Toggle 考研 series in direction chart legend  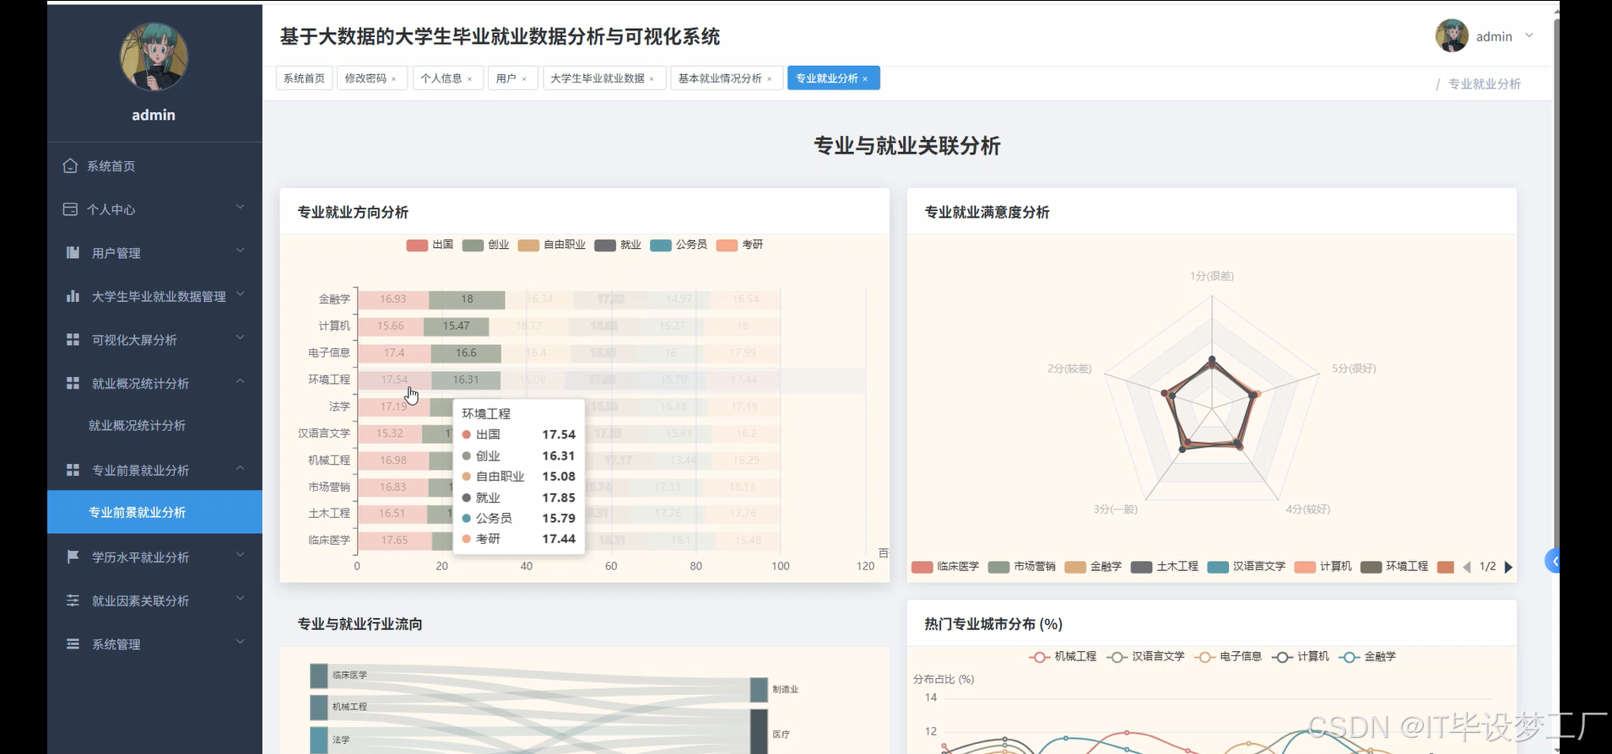[739, 245]
